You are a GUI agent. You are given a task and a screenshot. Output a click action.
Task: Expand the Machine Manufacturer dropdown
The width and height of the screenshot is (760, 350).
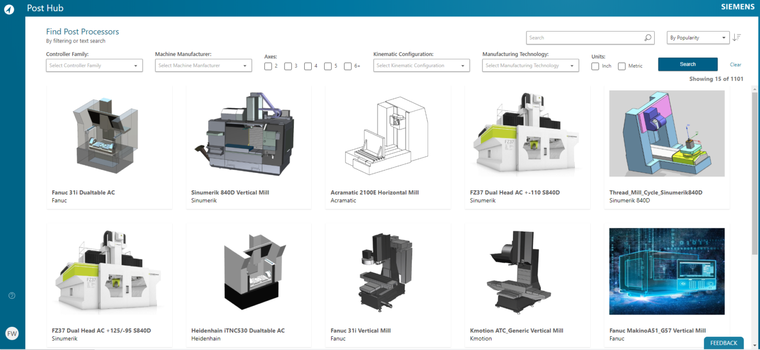(203, 65)
